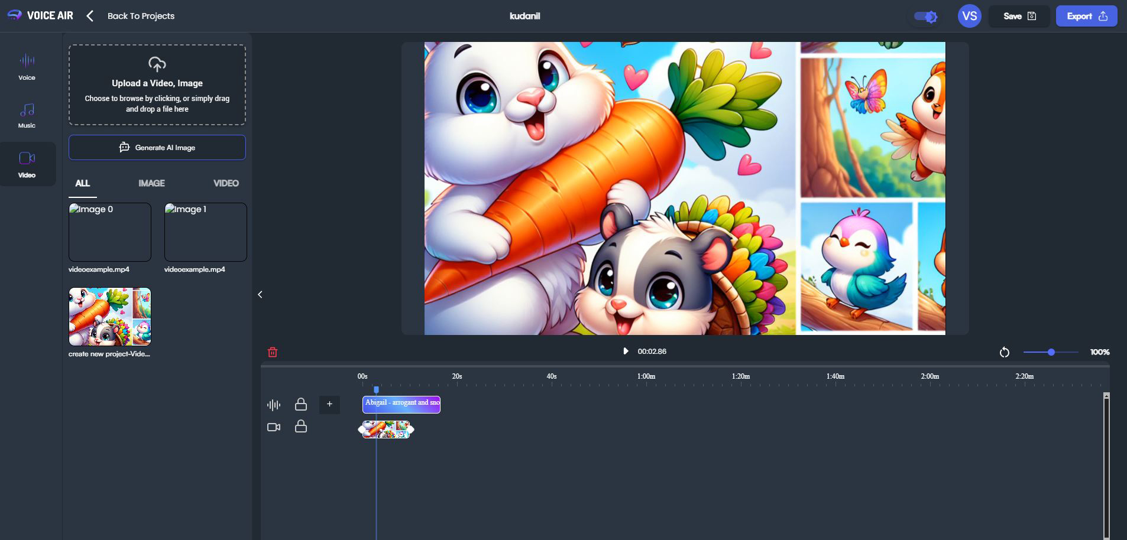This screenshot has height=540, width=1127.
Task: Go back using Back To Projects arrow
Action: pyautogui.click(x=90, y=16)
